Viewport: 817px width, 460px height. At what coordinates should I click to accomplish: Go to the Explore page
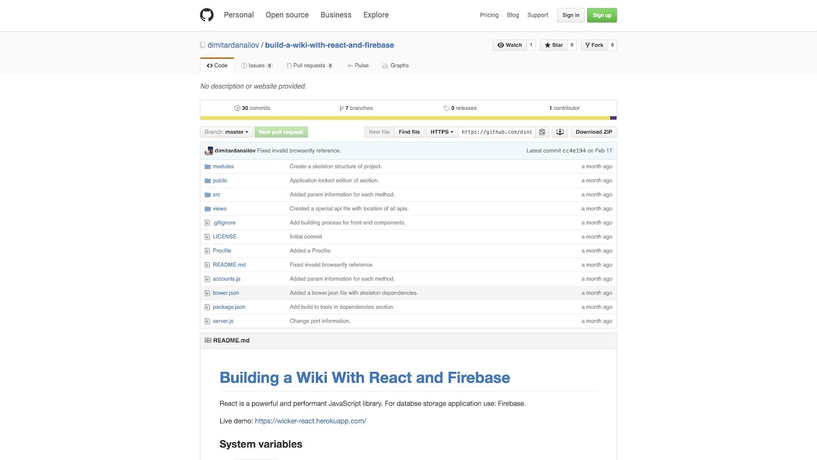[376, 15]
